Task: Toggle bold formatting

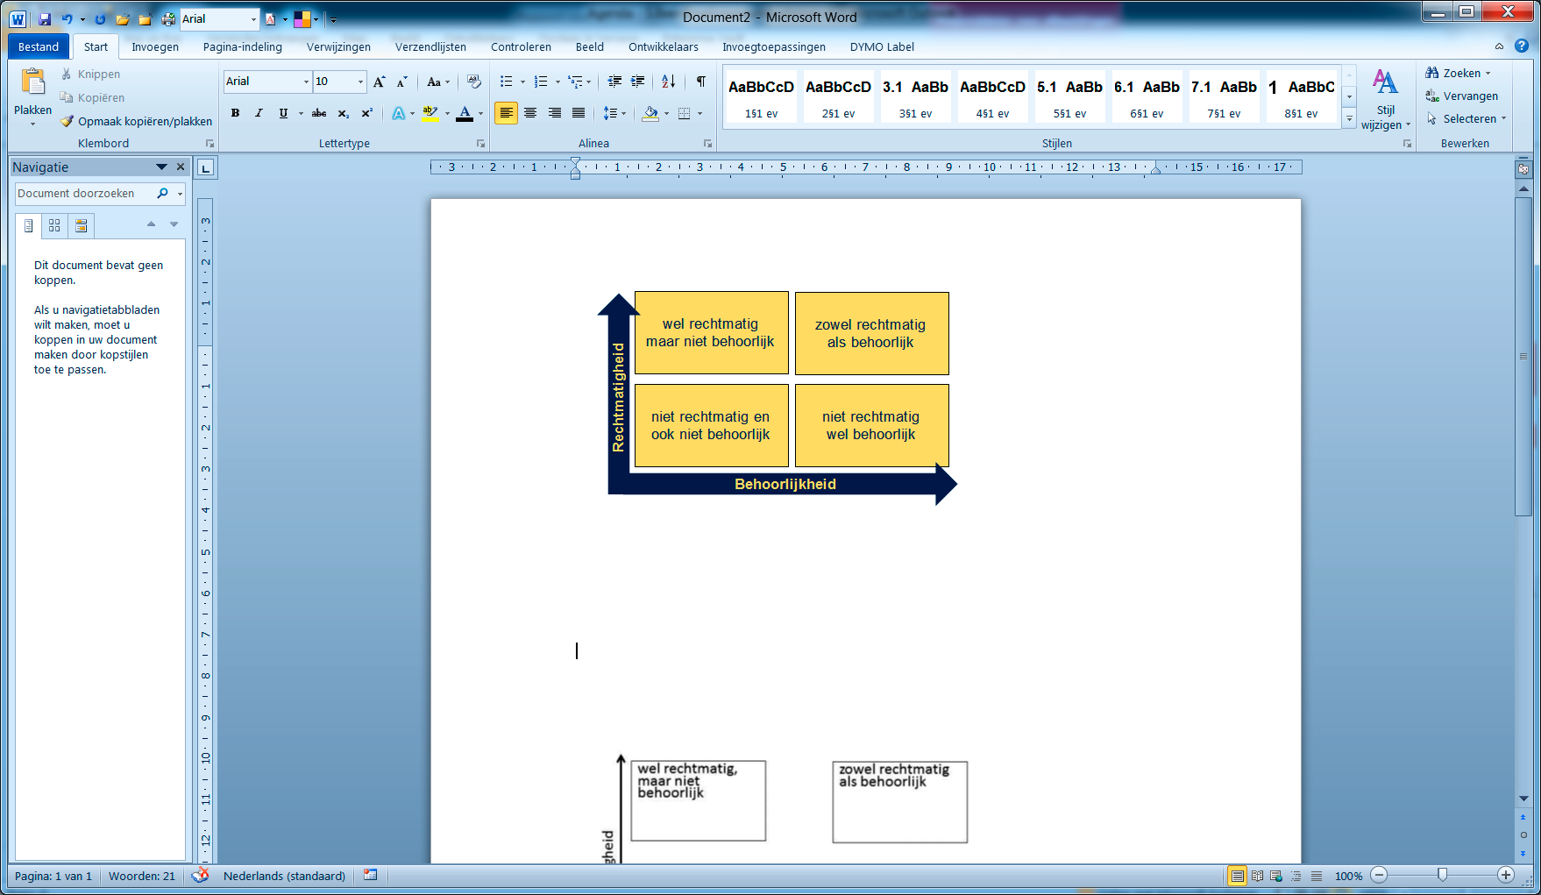Action: pyautogui.click(x=235, y=113)
